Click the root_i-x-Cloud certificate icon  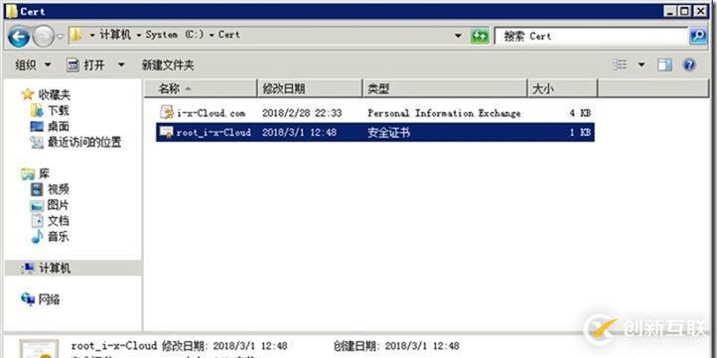click(x=167, y=133)
